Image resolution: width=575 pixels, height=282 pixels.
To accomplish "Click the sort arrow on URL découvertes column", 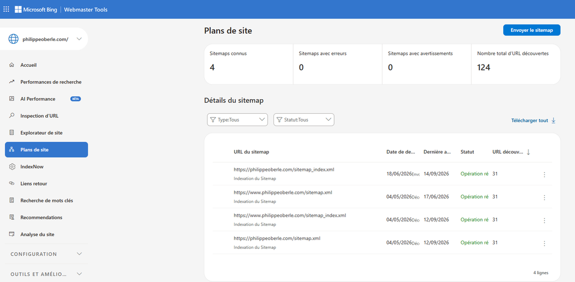I will tap(528, 152).
